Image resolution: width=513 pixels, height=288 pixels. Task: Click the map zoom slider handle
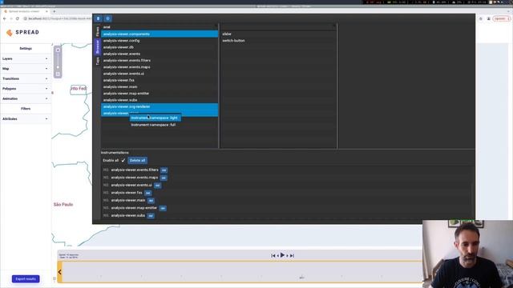(58, 67)
